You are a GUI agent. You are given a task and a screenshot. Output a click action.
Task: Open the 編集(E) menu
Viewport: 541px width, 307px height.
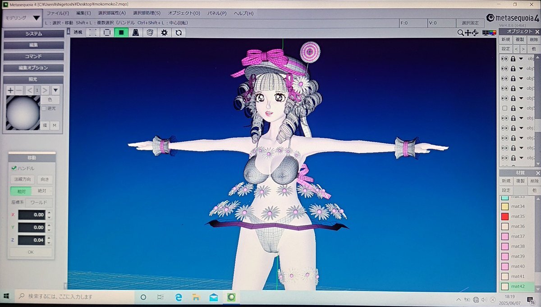coord(83,13)
